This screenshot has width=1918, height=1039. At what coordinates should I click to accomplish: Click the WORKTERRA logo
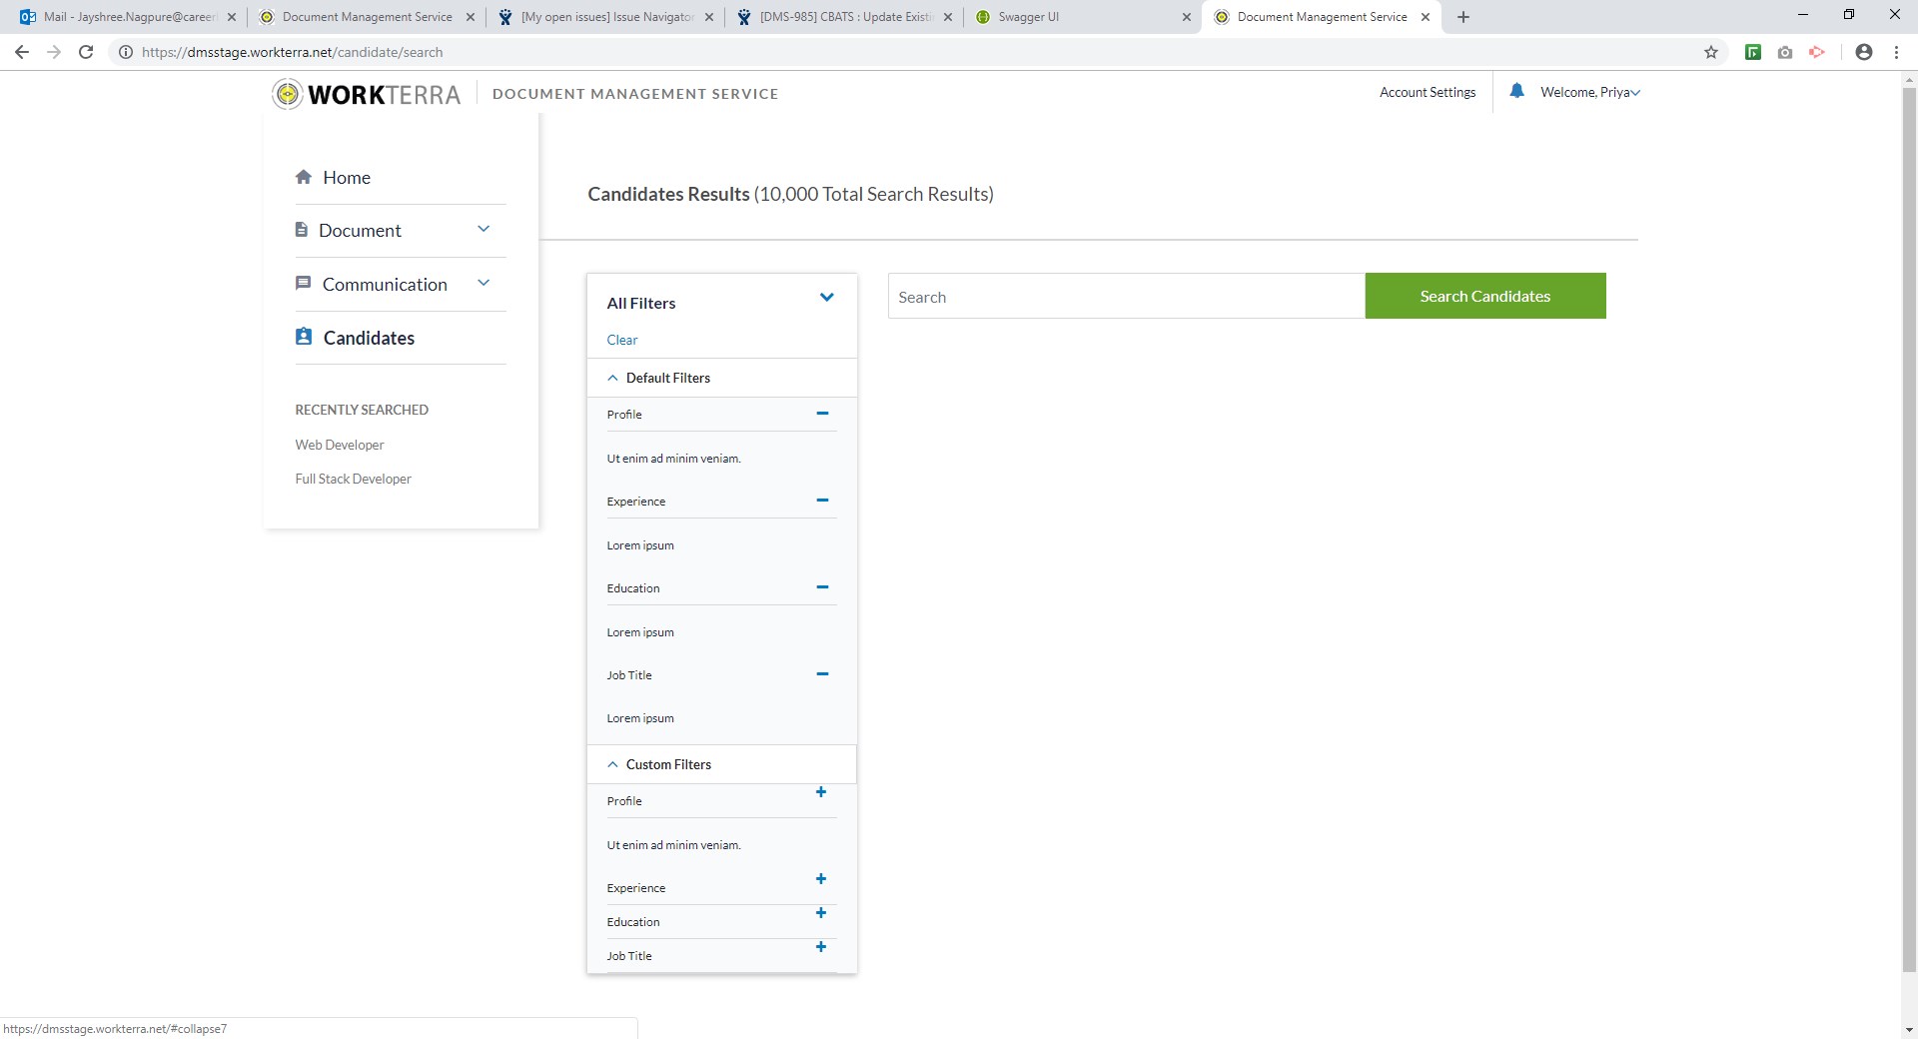pos(366,93)
